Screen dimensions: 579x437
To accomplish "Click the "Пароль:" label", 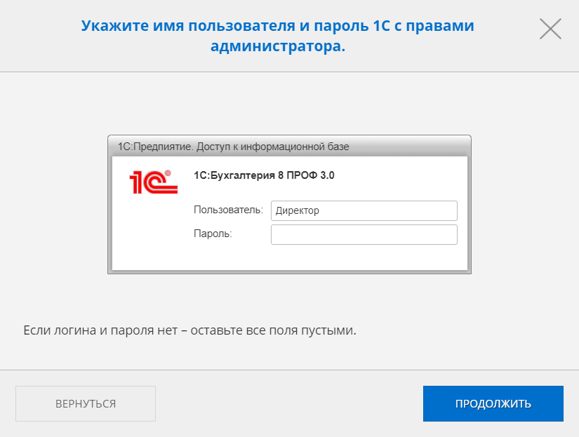I will [x=213, y=234].
